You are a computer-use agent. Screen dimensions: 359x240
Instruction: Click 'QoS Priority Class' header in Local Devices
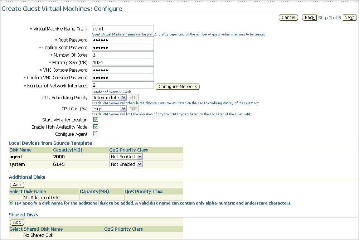128,150
